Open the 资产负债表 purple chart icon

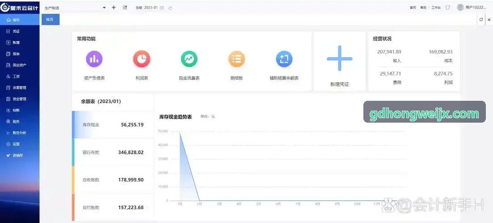click(x=94, y=59)
